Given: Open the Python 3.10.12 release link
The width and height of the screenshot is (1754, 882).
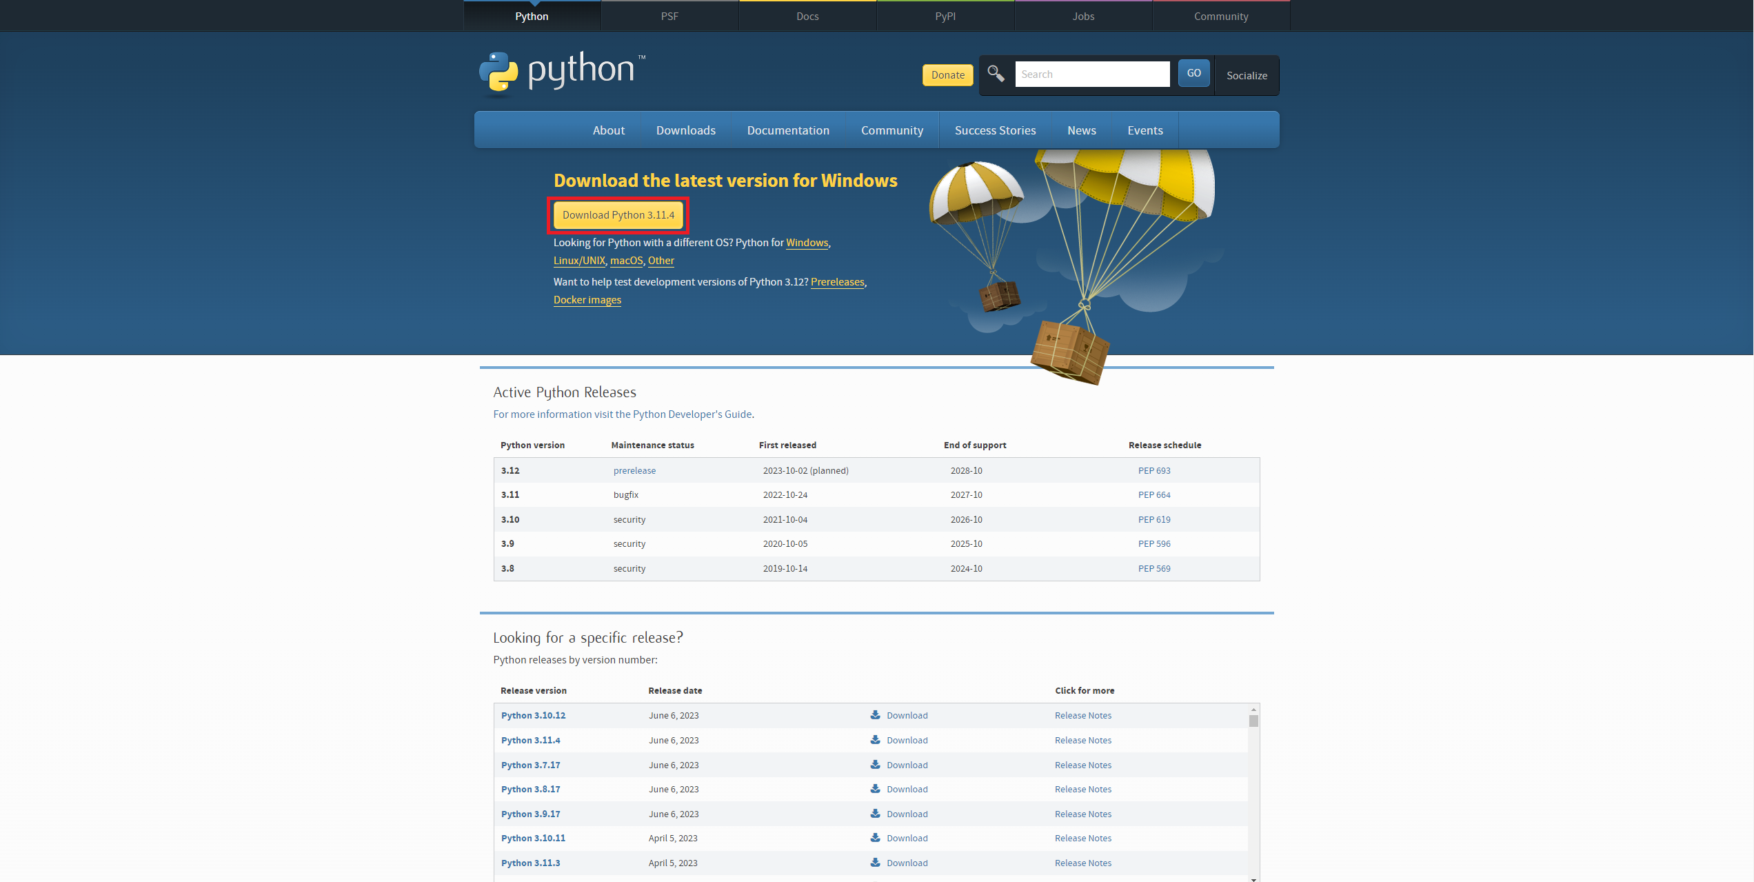Looking at the screenshot, I should coord(533,715).
